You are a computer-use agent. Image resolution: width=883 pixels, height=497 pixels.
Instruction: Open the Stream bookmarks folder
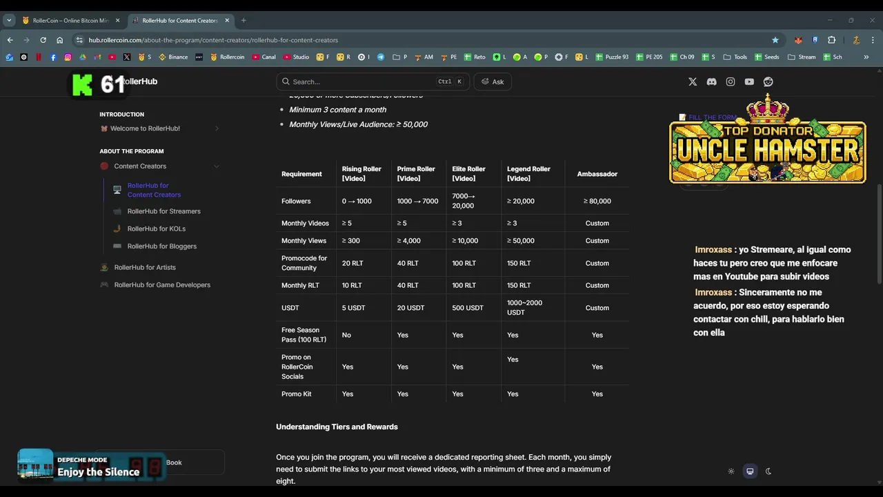tap(802, 57)
